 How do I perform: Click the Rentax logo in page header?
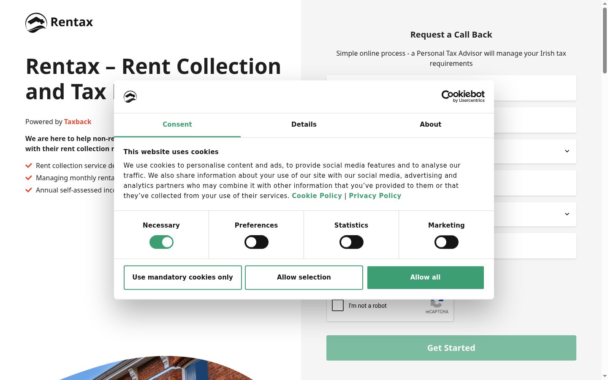(59, 22)
